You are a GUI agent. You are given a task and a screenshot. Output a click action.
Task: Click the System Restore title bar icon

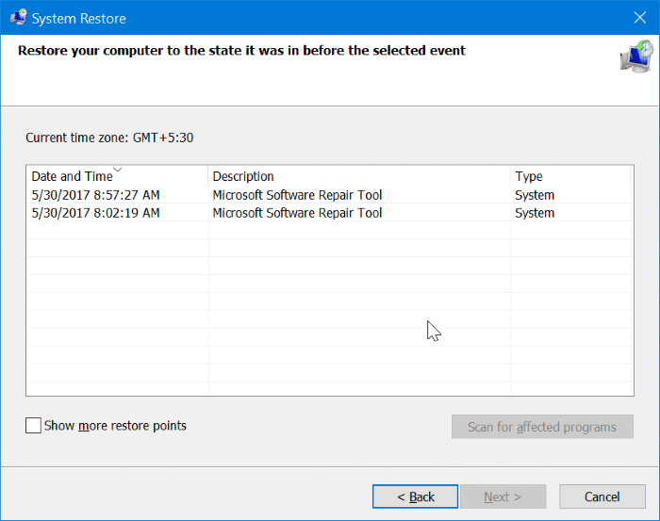click(18, 18)
